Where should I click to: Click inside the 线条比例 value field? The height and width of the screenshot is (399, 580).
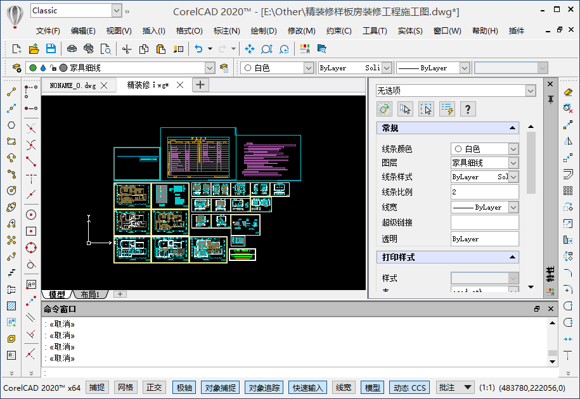coord(484,191)
